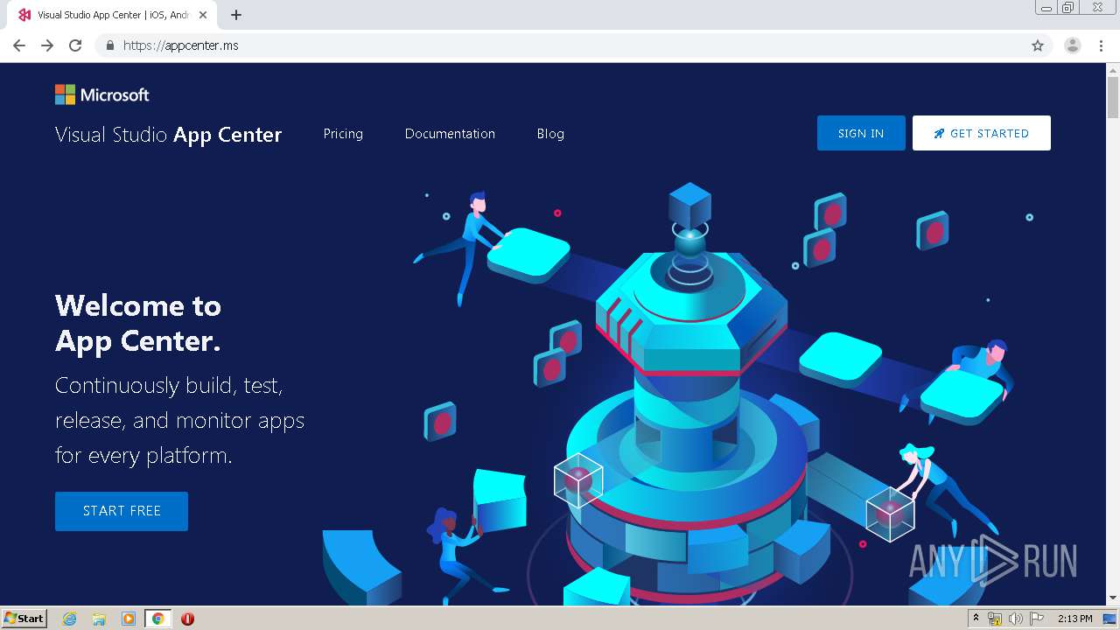Open the red antivirus taskbar icon
The image size is (1120, 630).
(x=187, y=619)
